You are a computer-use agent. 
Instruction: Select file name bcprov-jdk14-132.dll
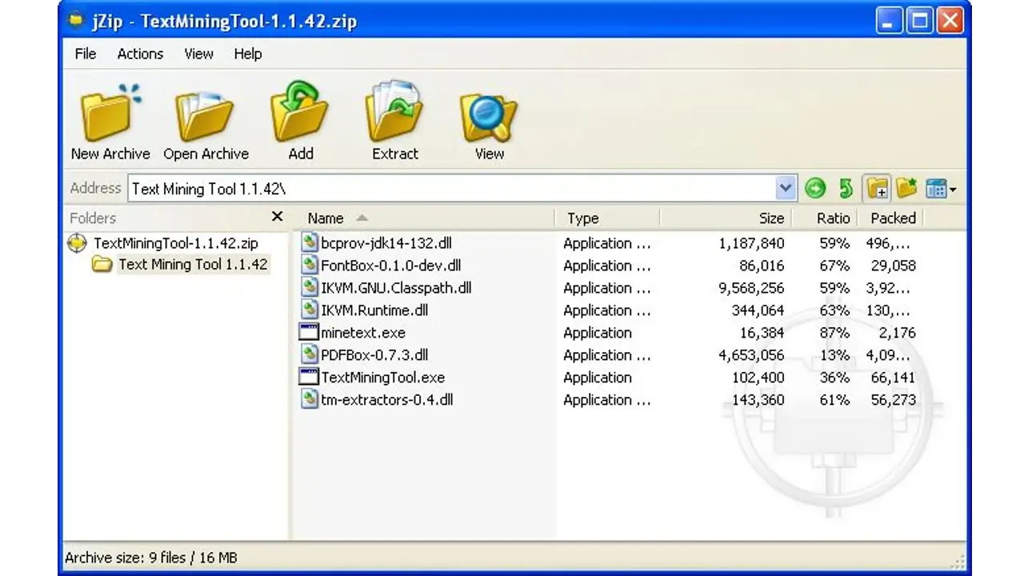386,243
